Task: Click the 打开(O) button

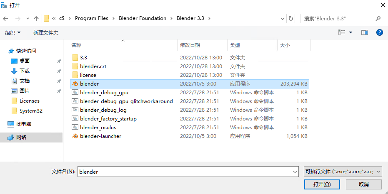Action: click(x=322, y=184)
